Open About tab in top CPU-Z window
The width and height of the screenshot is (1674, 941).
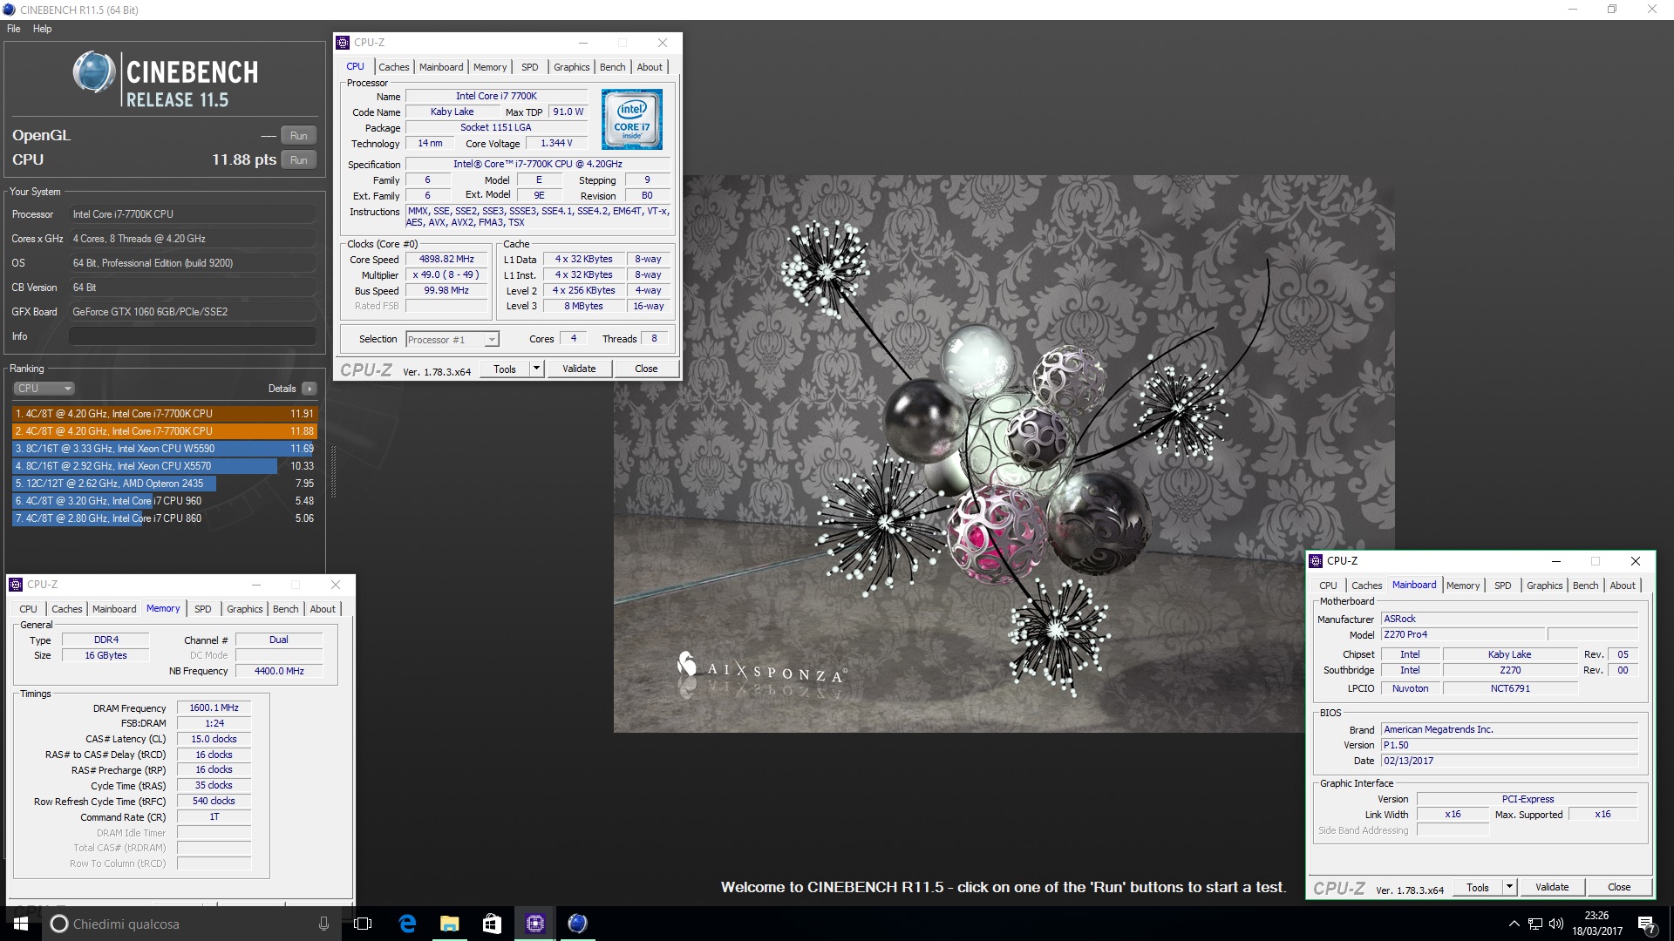[x=650, y=67]
